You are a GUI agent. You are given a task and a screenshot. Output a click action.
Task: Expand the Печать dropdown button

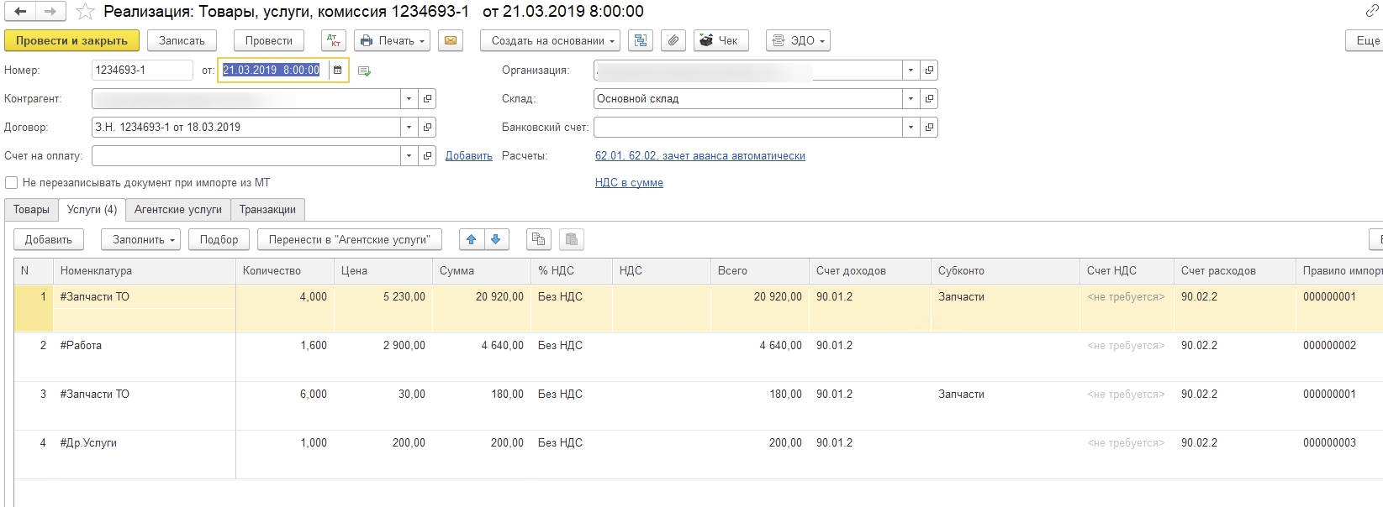pos(392,40)
